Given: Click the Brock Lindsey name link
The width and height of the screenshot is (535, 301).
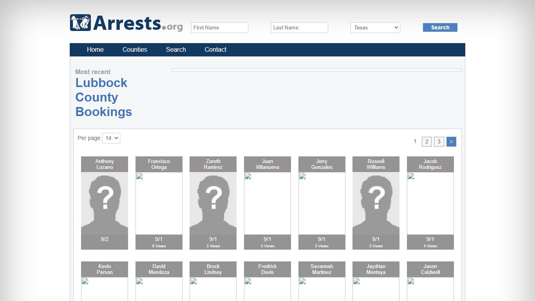Looking at the screenshot, I should [x=213, y=269].
